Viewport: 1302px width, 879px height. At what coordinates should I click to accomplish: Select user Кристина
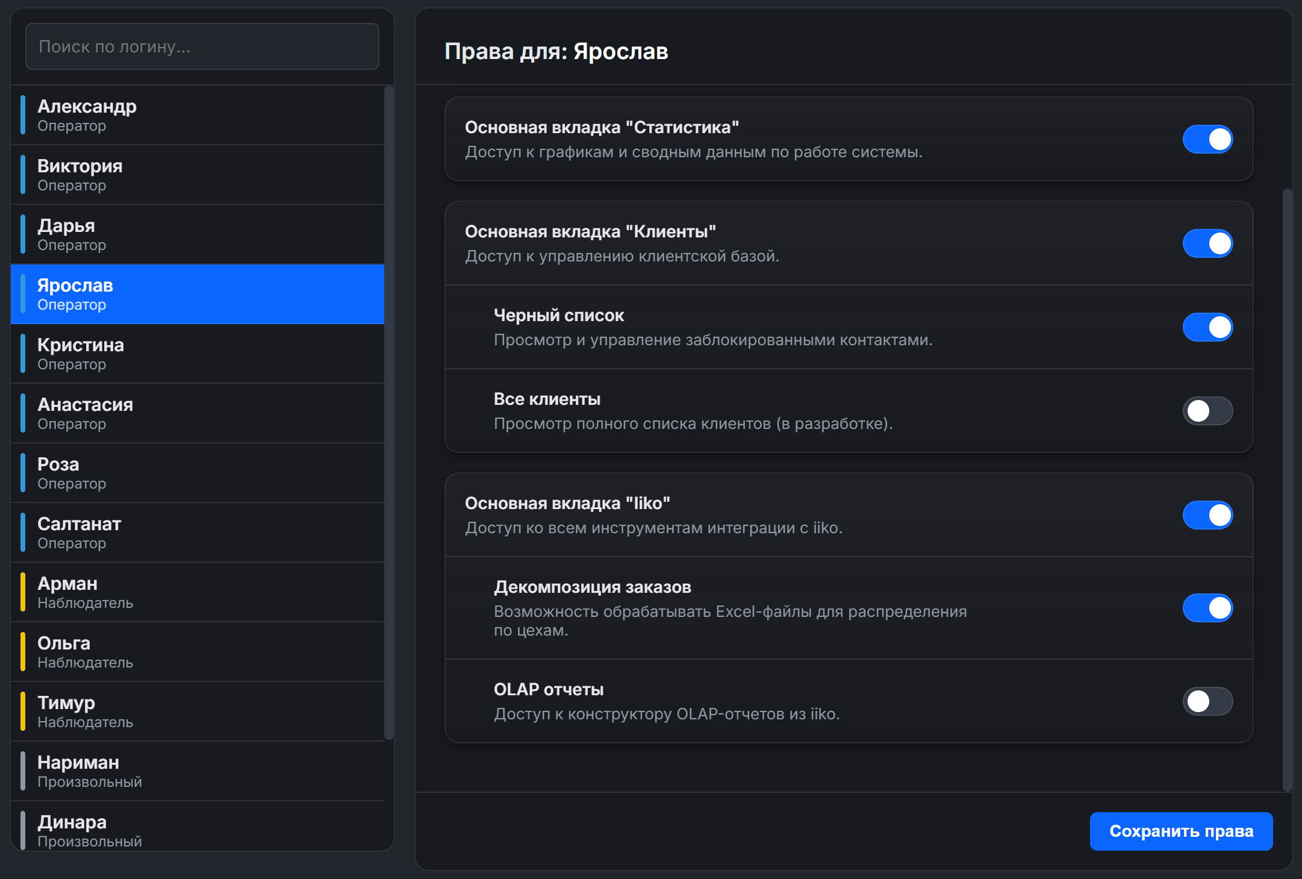[199, 353]
